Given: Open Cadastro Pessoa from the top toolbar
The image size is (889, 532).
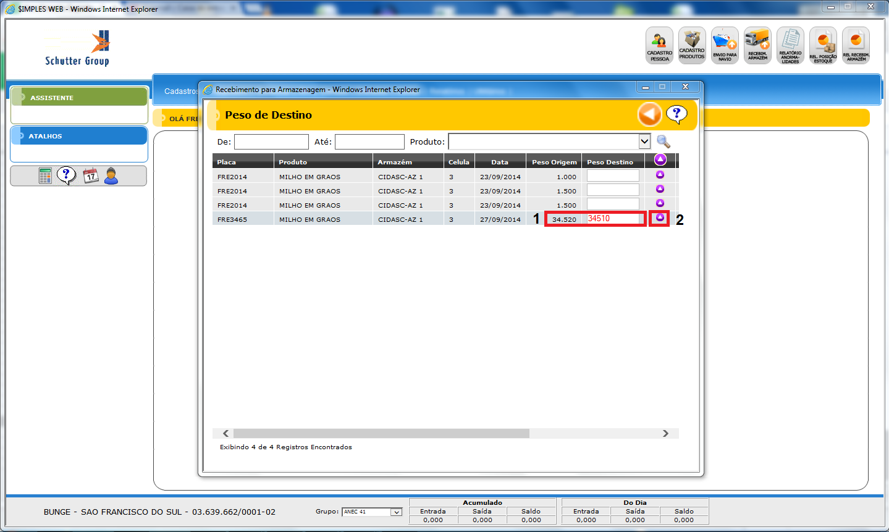Looking at the screenshot, I should pyautogui.click(x=659, y=45).
